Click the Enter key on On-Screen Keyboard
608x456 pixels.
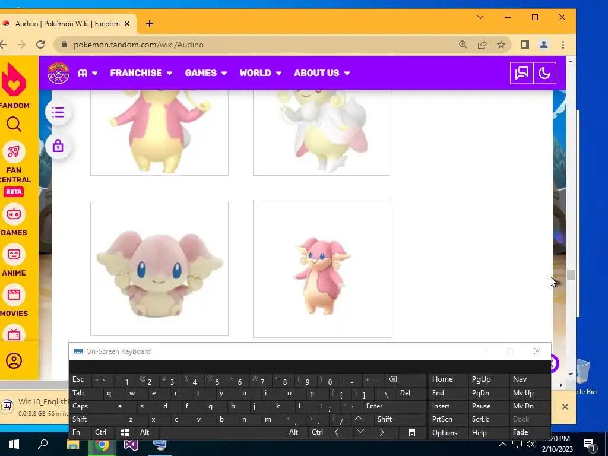tap(394, 406)
